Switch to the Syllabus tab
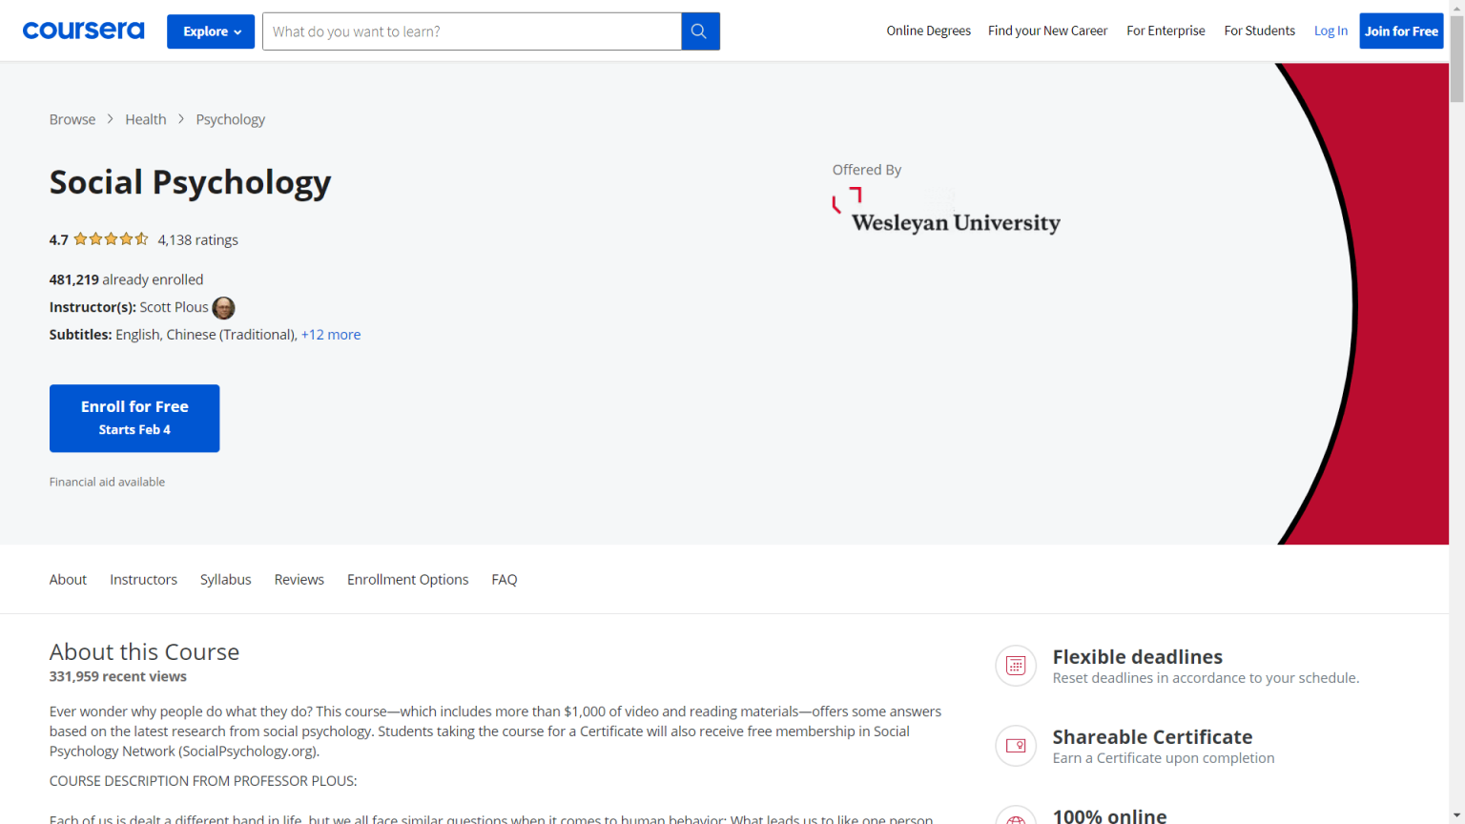 [226, 579]
